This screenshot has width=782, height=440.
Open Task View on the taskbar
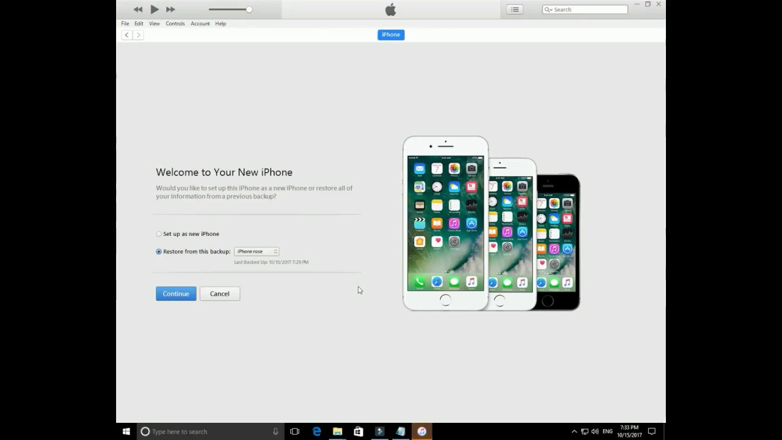point(294,431)
